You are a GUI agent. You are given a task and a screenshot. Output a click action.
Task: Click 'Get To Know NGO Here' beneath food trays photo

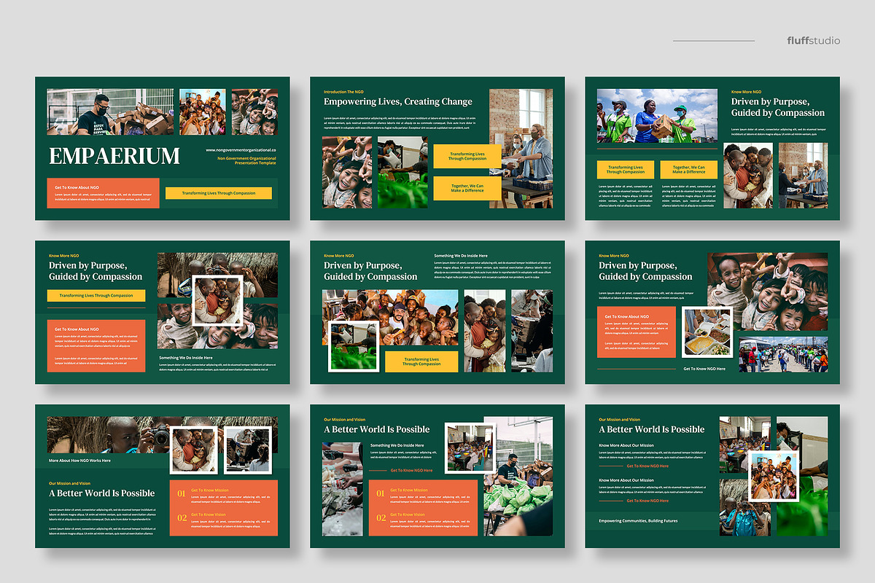click(x=704, y=369)
